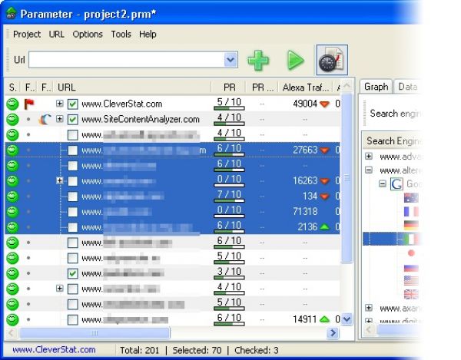Check the box on the 7/10 PR row
This screenshot has width=461, height=360.
click(x=73, y=197)
